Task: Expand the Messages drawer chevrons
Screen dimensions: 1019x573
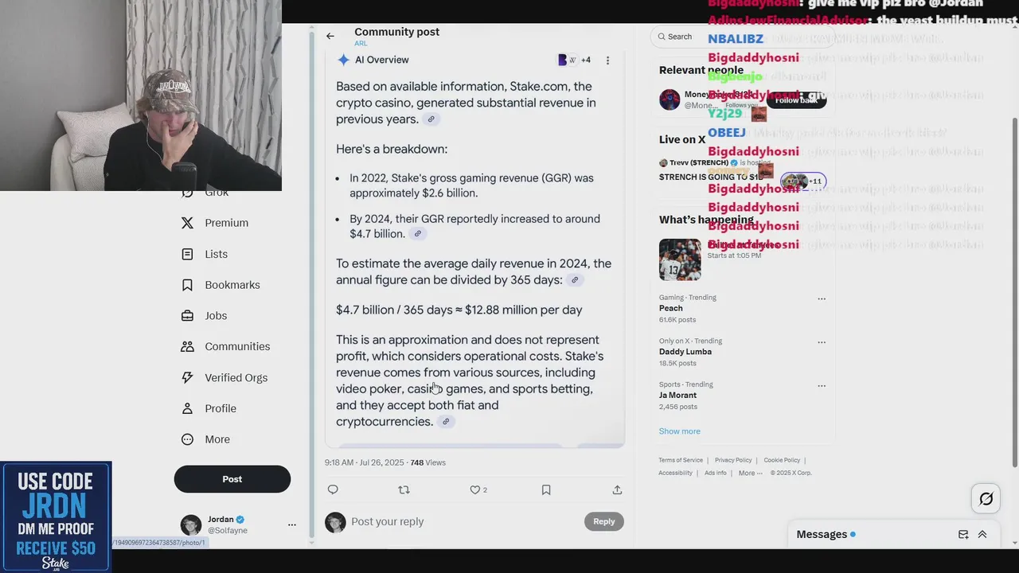Action: click(x=982, y=535)
